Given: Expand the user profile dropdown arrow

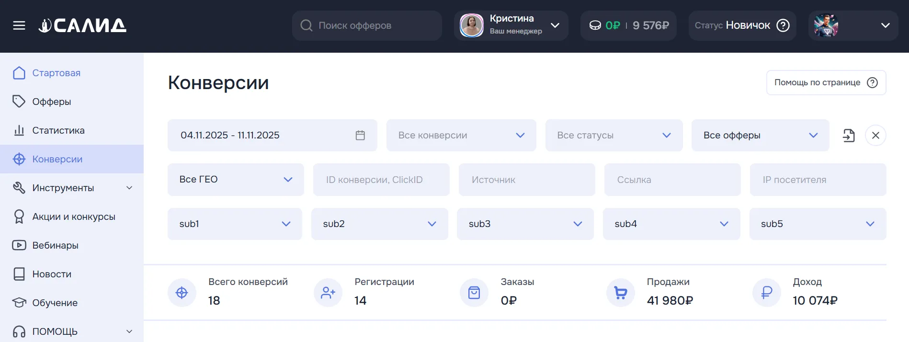Looking at the screenshot, I should tap(886, 25).
